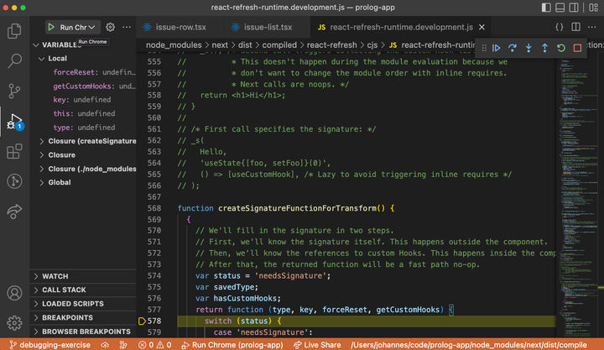Restart the debugging session
This screenshot has width=604, height=350.
[560, 49]
